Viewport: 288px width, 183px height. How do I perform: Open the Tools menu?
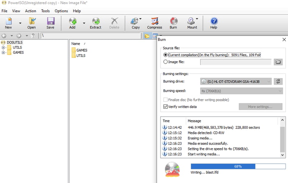(x=45, y=11)
